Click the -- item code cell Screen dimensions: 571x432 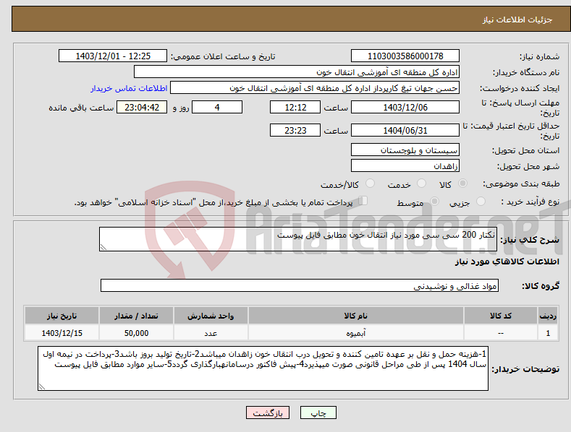click(x=501, y=333)
